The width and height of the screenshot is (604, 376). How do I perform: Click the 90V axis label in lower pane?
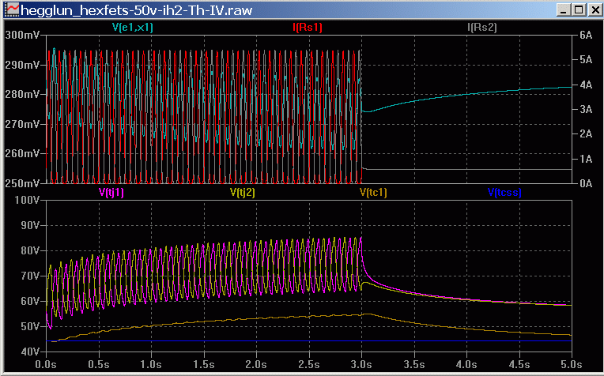(30, 225)
